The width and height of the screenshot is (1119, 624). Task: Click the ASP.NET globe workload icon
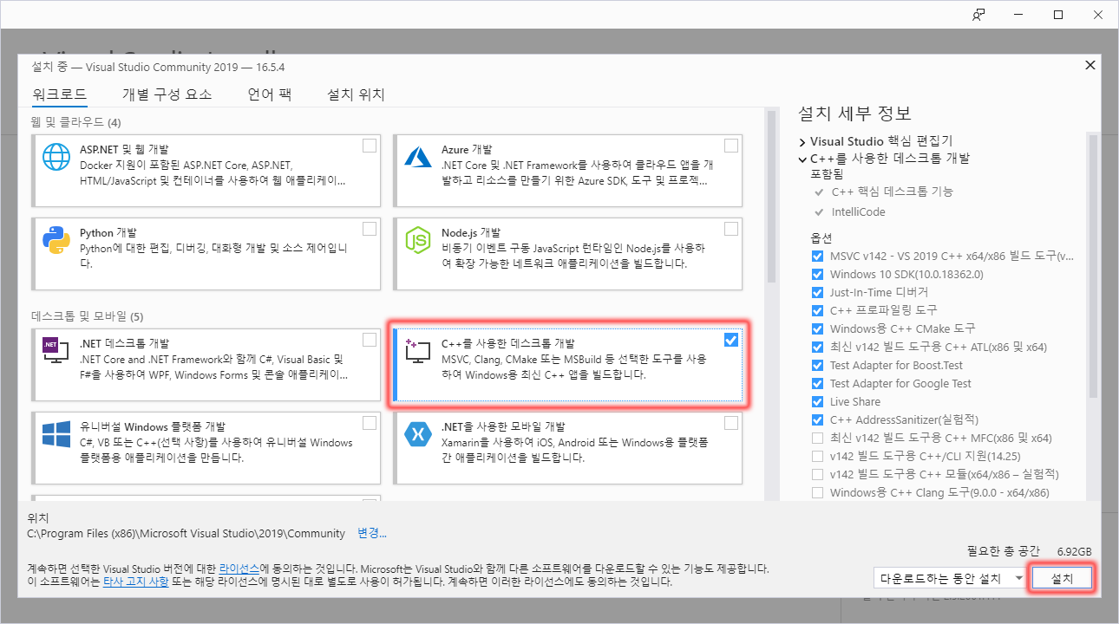(x=56, y=158)
